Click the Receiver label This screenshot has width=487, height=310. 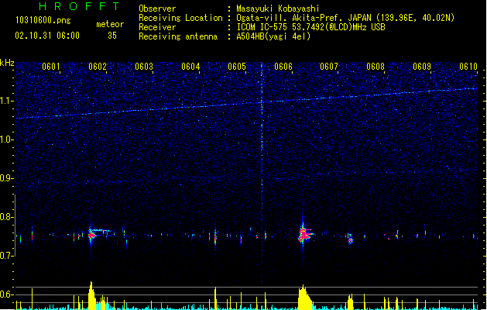point(157,27)
